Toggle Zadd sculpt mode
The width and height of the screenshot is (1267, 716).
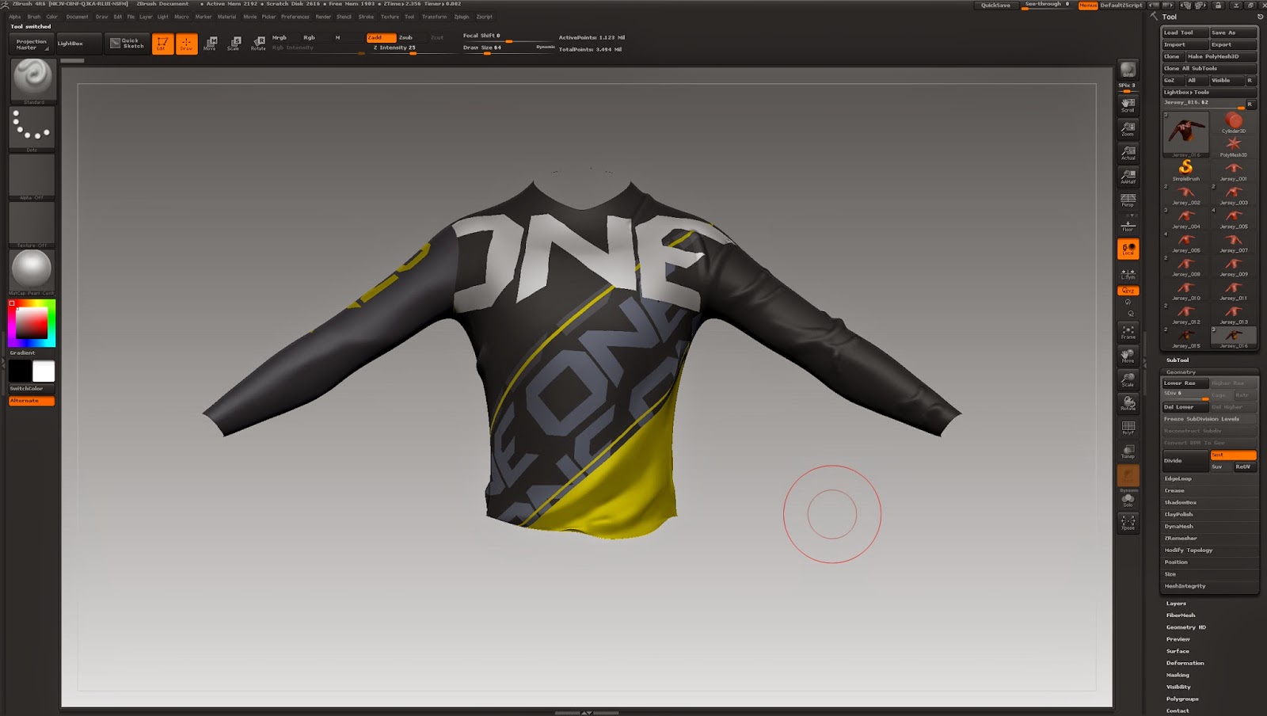(x=381, y=37)
